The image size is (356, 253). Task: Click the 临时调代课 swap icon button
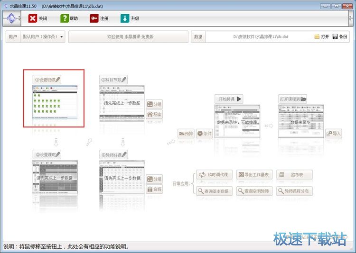coord(215,174)
